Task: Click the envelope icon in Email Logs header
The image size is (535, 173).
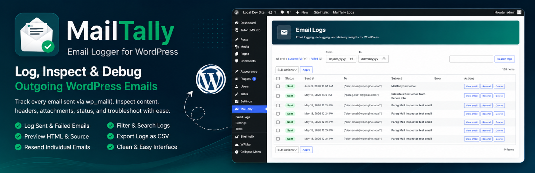Action: click(x=284, y=33)
